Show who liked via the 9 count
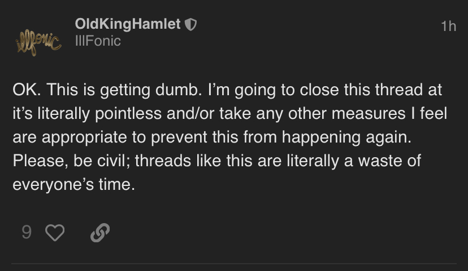Screen dimensions: 468x271 (x=27, y=232)
